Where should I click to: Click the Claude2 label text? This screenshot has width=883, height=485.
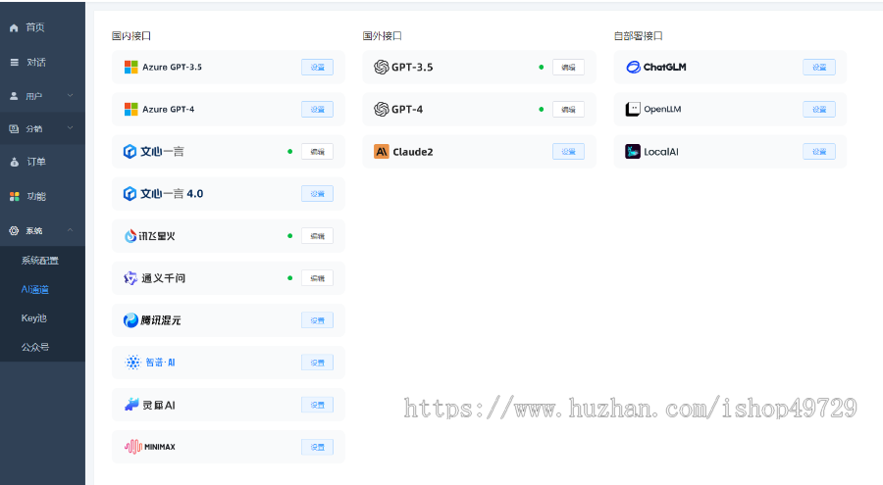click(413, 152)
